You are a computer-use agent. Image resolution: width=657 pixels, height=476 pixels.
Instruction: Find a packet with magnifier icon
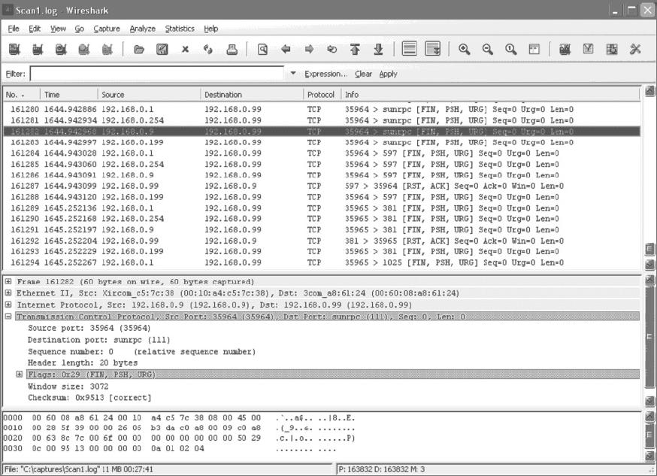click(262, 50)
